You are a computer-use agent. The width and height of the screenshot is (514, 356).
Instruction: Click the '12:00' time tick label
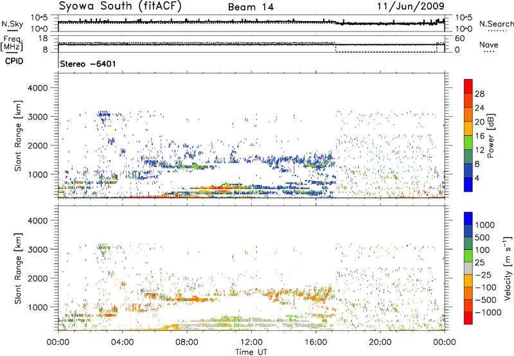click(x=251, y=343)
